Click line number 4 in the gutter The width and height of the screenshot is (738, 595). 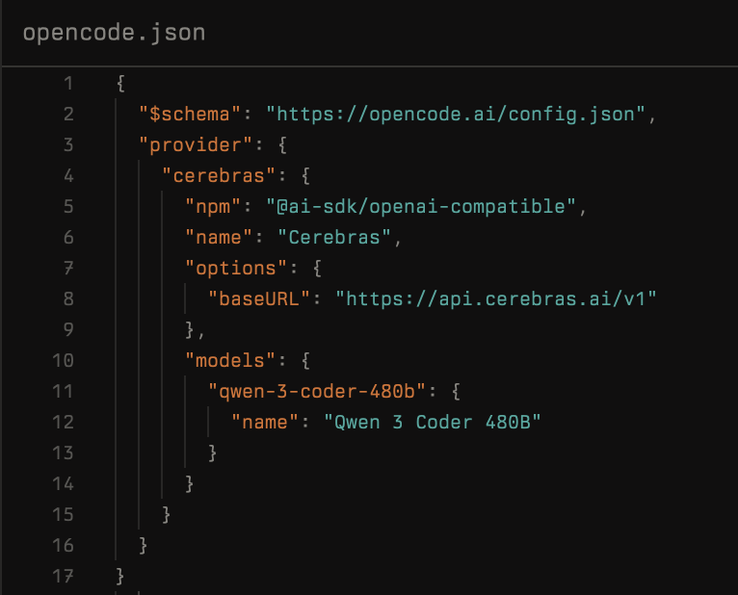point(67,175)
